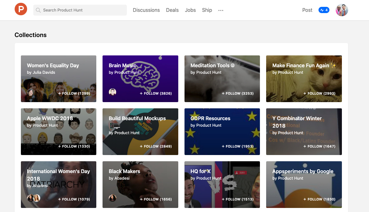This screenshot has height=212, width=369.
Task: Click "by Product Hunt" on Appsperiments by Google card
Action: [288, 178]
